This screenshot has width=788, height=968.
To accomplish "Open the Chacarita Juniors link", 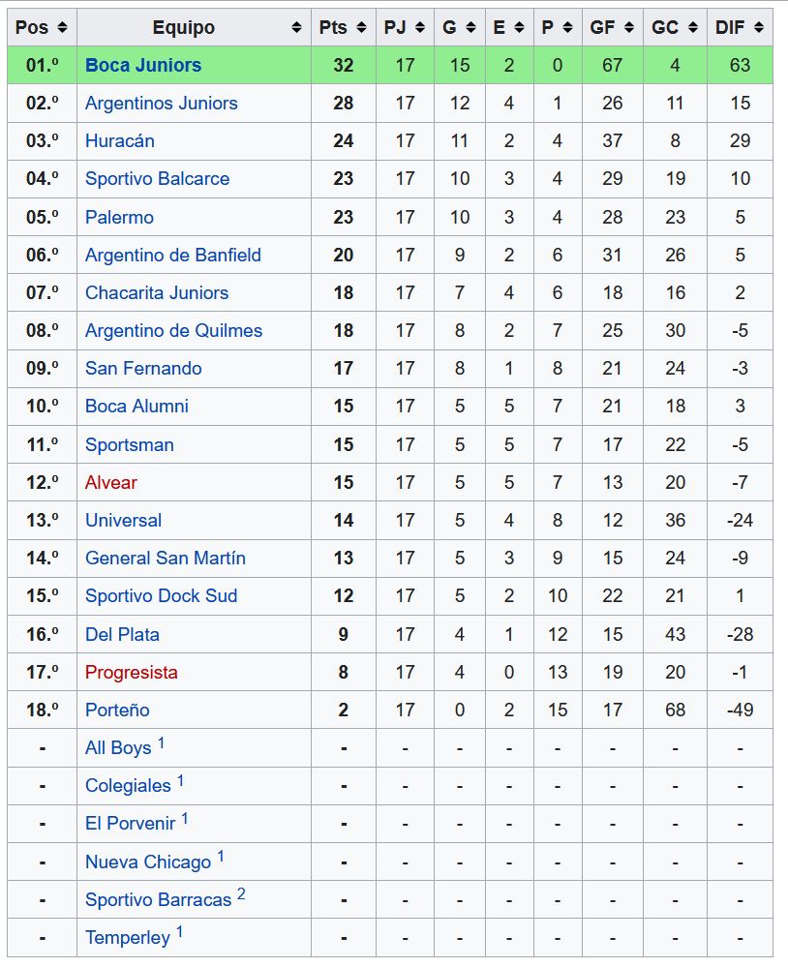I will [x=157, y=292].
